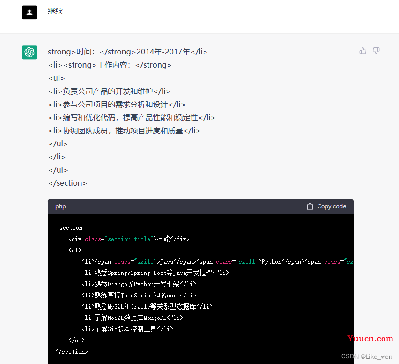The height and width of the screenshot is (364, 399).
Task: Click the code line 了解Git版本控制工具
Action: pos(127,329)
